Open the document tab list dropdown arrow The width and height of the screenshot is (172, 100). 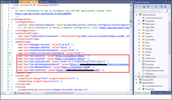[131, 2]
